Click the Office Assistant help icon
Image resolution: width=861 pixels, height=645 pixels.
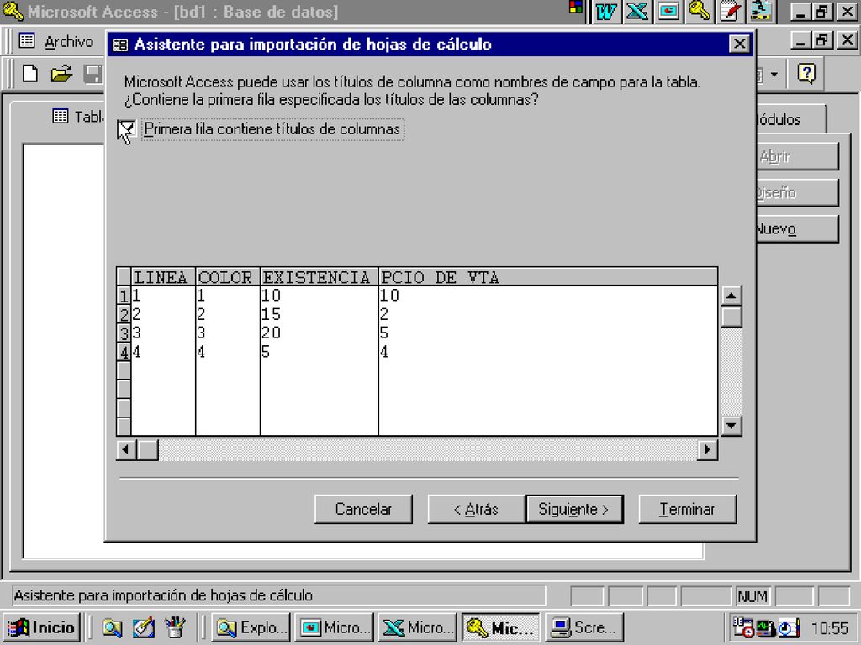pos(806,73)
